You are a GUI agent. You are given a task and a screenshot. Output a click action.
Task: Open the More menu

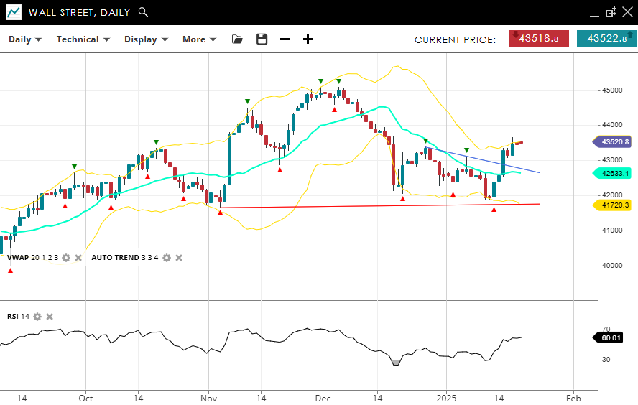click(199, 39)
